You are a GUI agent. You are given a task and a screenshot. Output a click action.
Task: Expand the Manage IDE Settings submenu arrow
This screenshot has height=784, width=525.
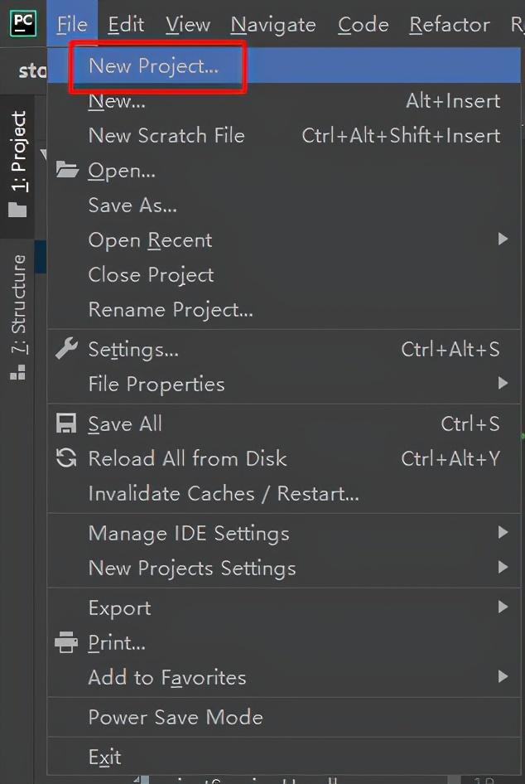(x=503, y=533)
